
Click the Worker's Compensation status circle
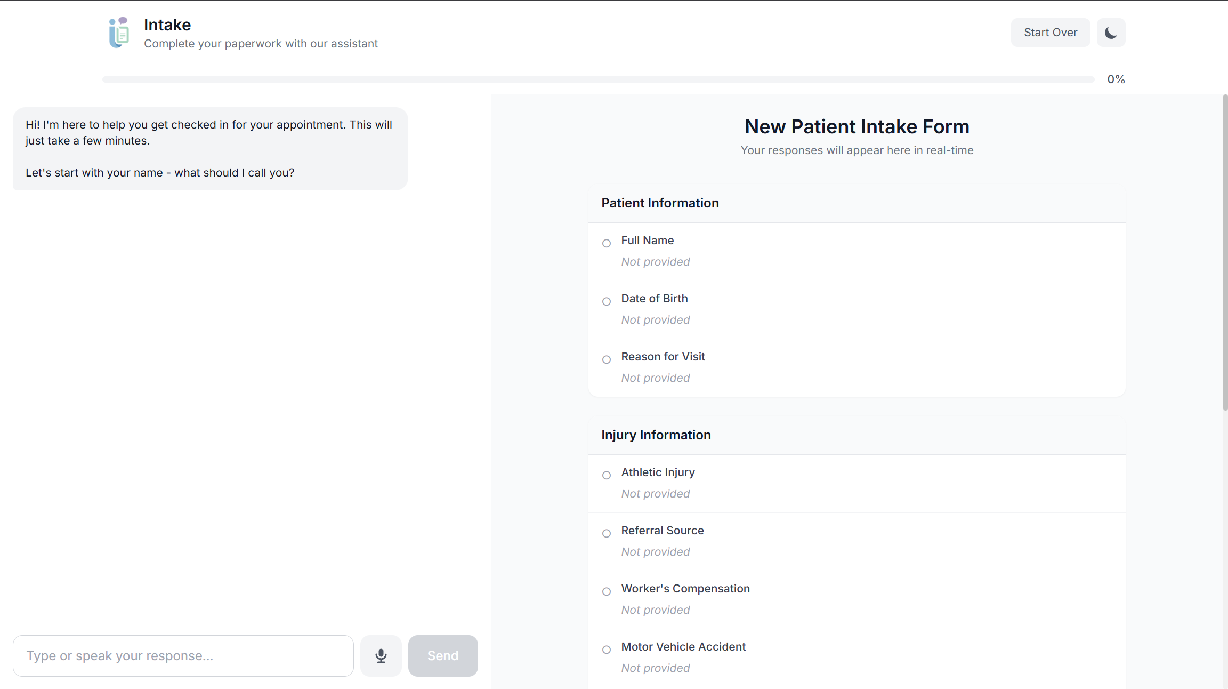[x=607, y=592]
